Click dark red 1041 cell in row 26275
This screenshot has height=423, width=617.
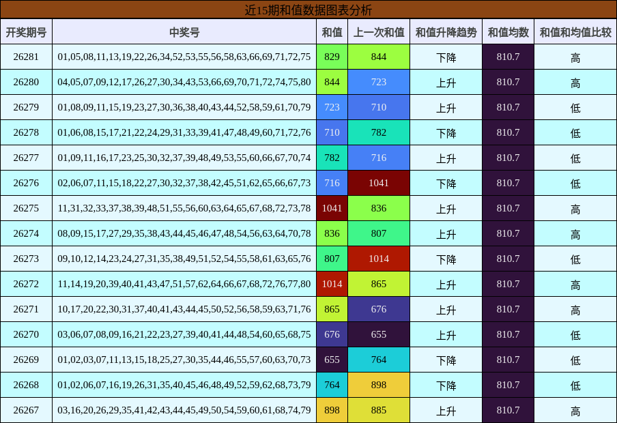[332, 208]
